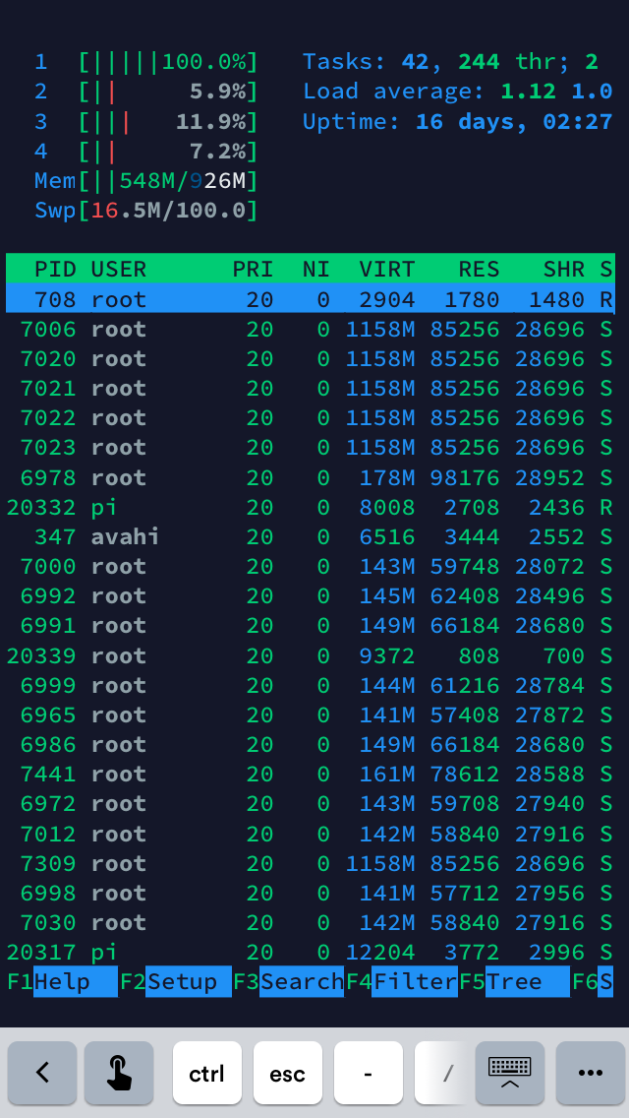Click the Mem usage meter bar
The height and width of the screenshot is (1118, 629).
click(x=168, y=181)
